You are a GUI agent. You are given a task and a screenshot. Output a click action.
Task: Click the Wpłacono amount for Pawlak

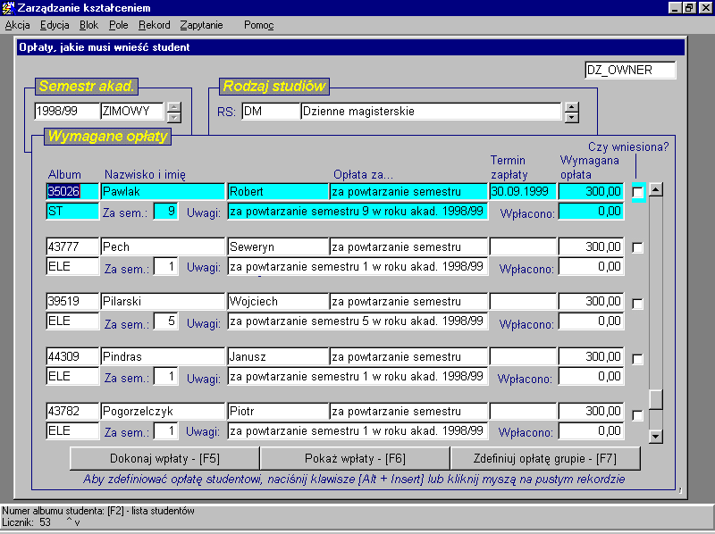tap(591, 212)
